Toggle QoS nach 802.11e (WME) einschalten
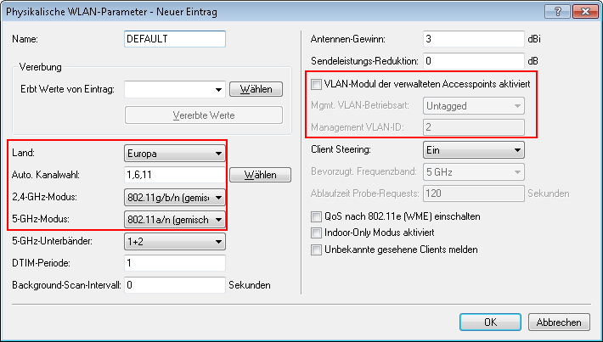Viewport: 603px width, 342px height. click(x=317, y=216)
